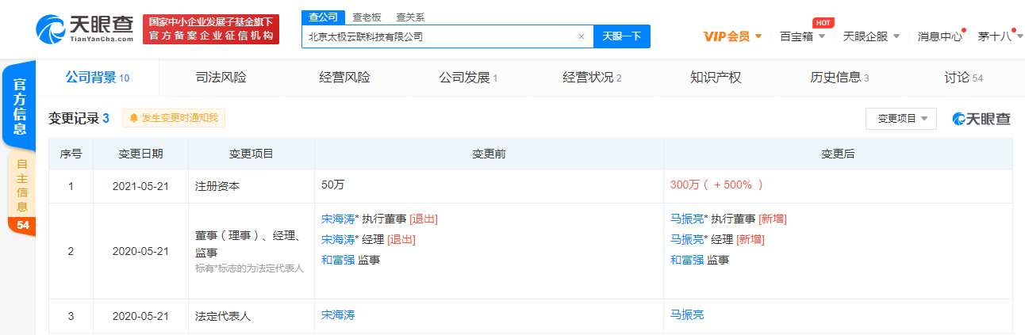Click the 变更日期 column header

click(x=140, y=154)
